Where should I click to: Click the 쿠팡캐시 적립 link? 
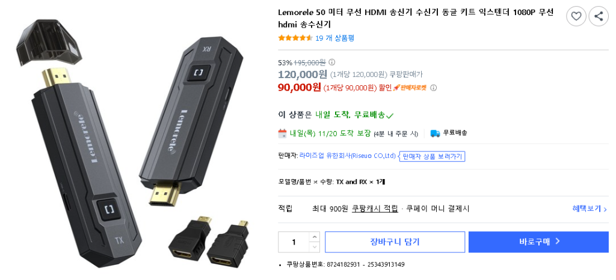tap(375, 209)
